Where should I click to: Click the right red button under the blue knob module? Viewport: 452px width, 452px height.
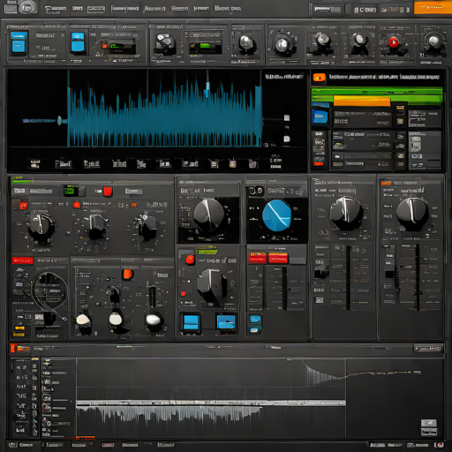pyautogui.click(x=278, y=258)
